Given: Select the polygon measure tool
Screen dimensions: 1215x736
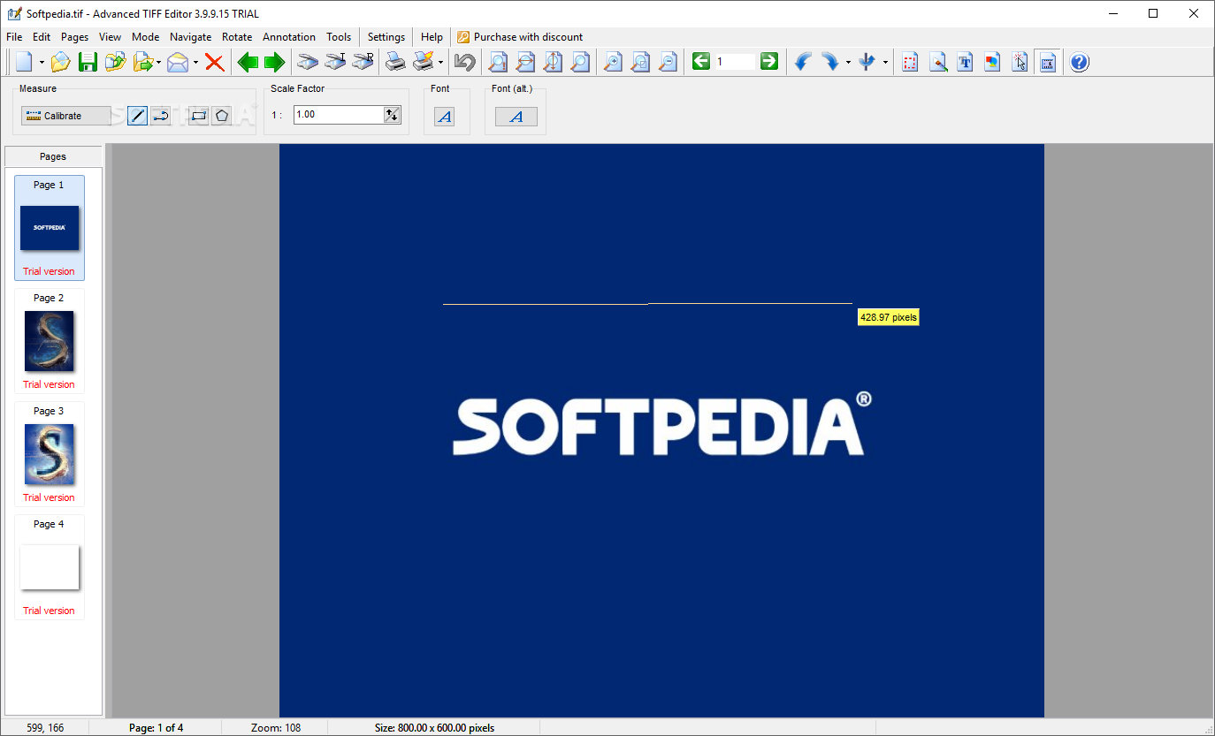Looking at the screenshot, I should click(x=221, y=116).
